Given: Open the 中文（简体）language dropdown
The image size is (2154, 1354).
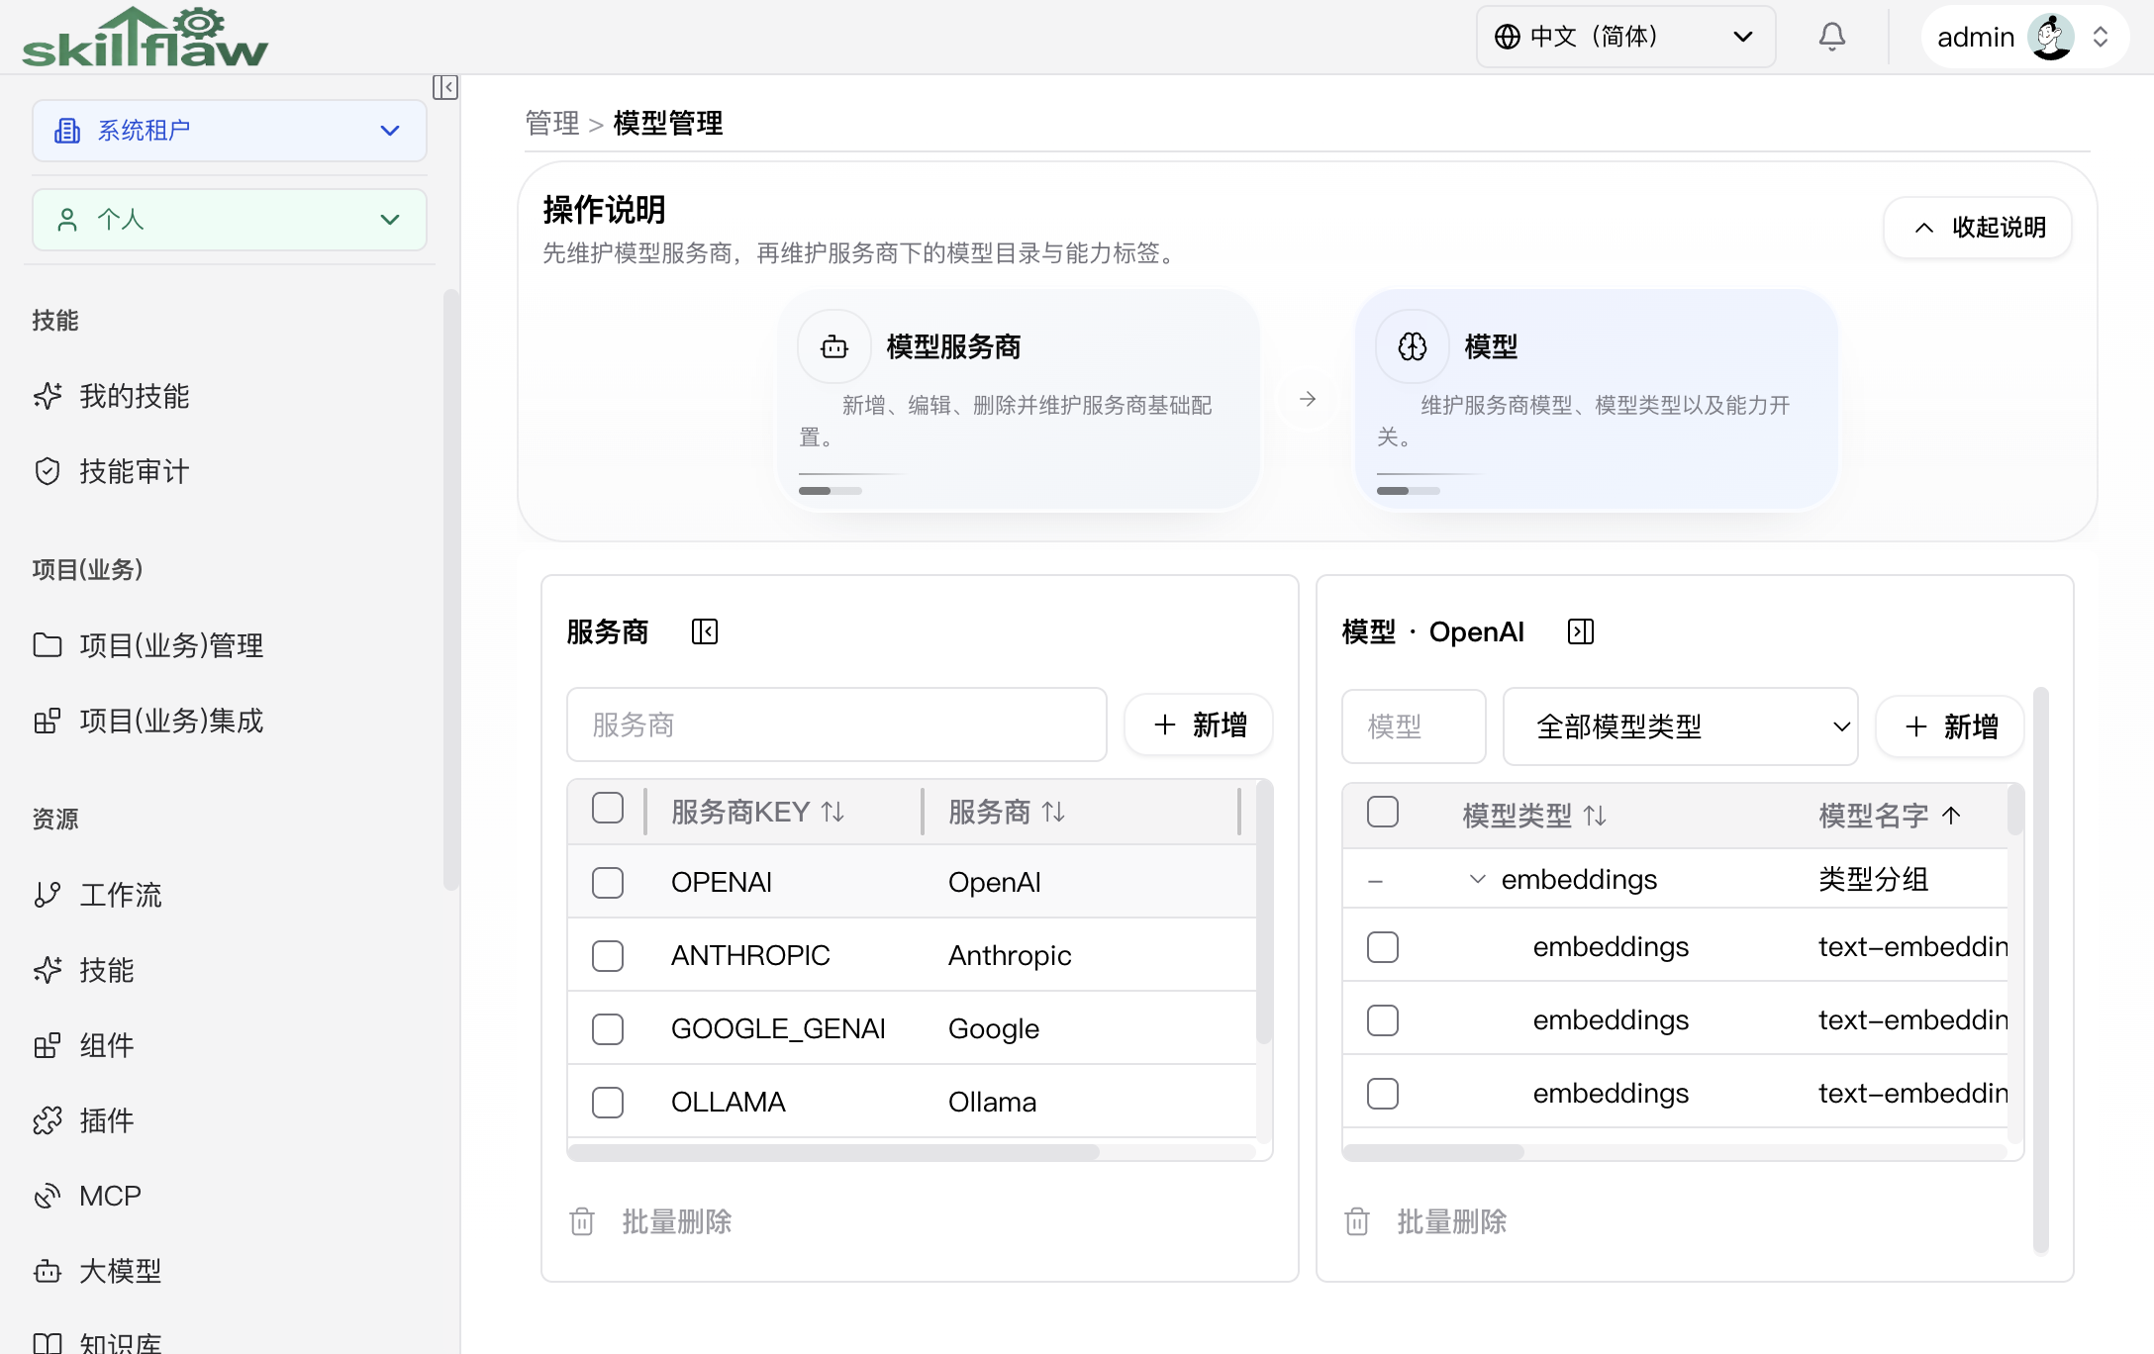Looking at the screenshot, I should point(1625,37).
